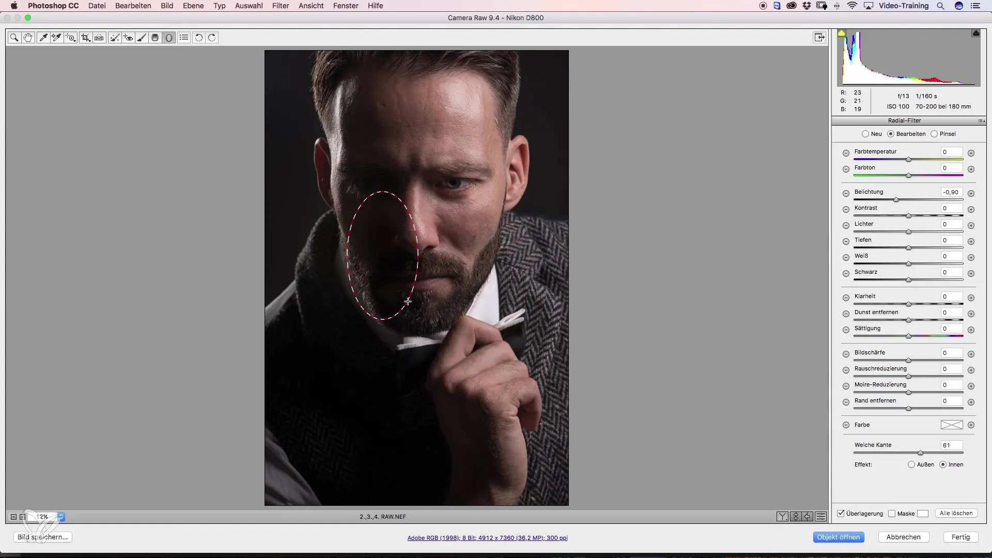Click Bild speichern button
The height and width of the screenshot is (558, 992).
pos(43,537)
